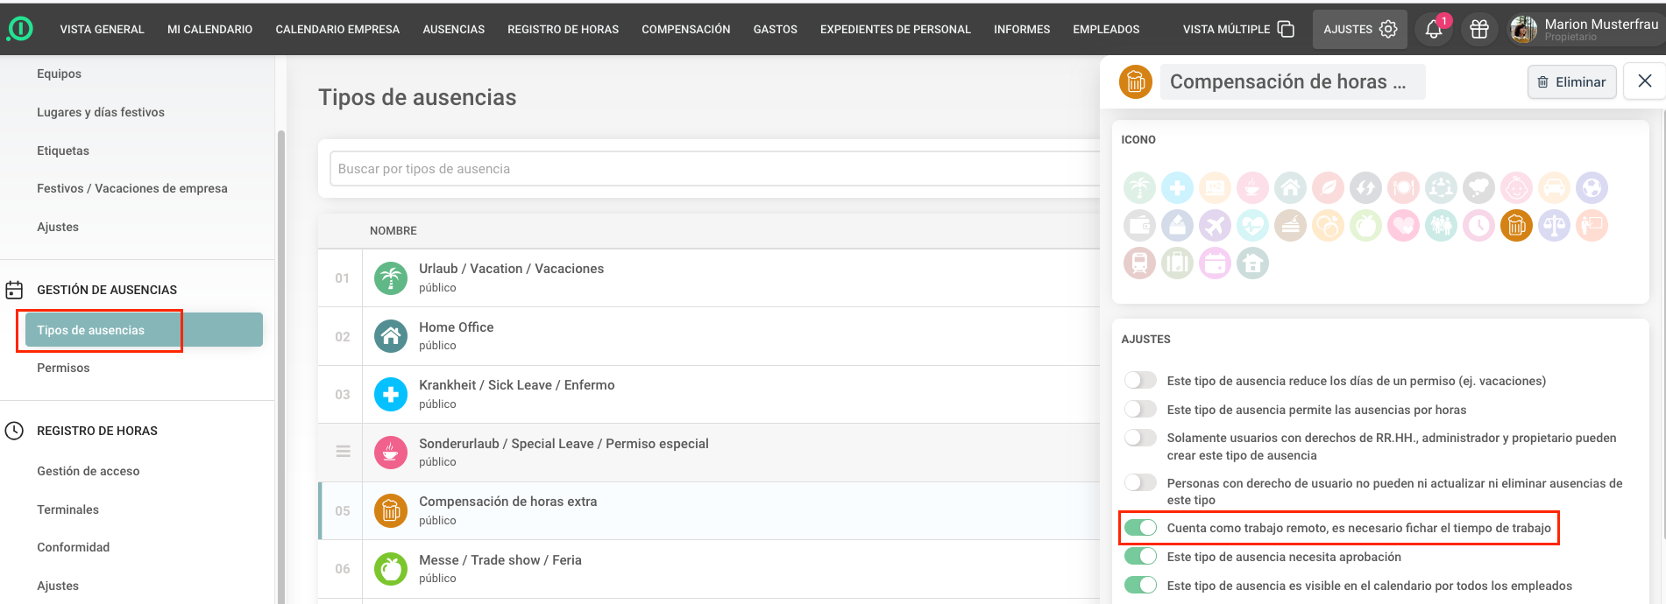Choose the airplane icon for this absence type
Image resolution: width=1666 pixels, height=604 pixels.
(x=1215, y=226)
